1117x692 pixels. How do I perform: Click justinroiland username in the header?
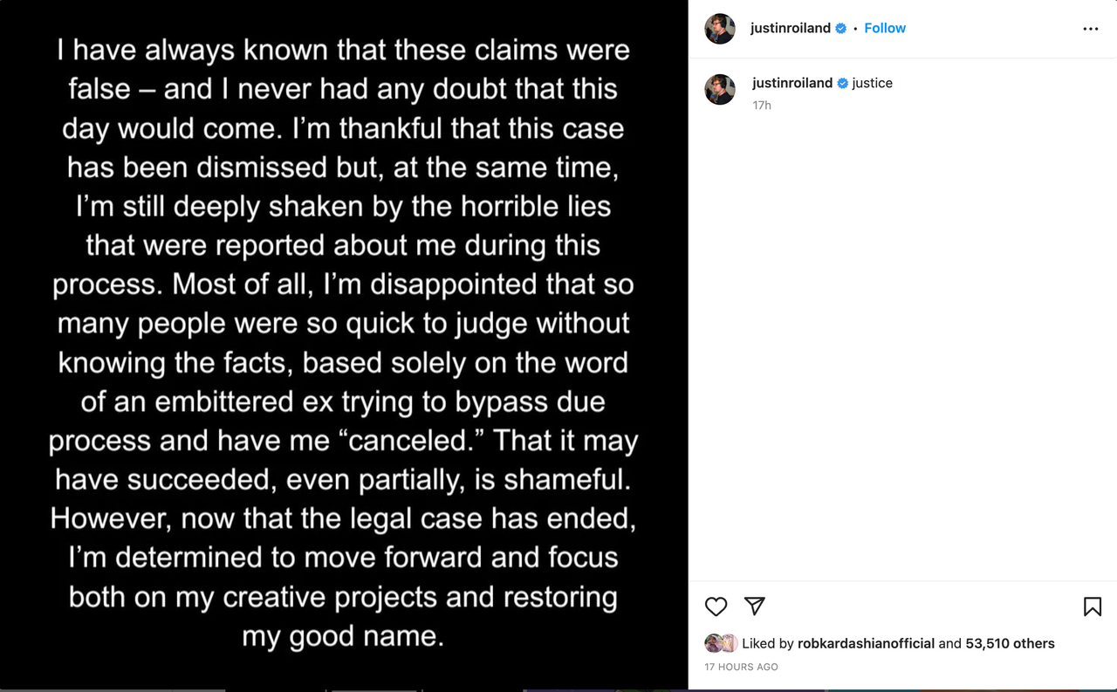click(x=792, y=27)
